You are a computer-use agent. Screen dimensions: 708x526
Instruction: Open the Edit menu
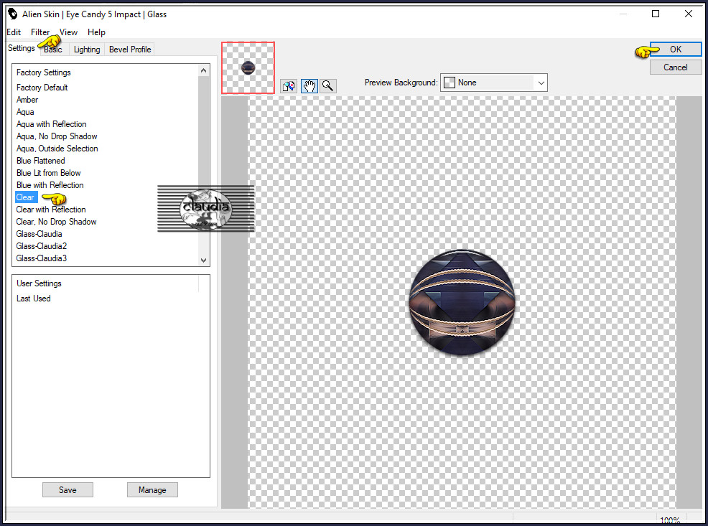point(14,32)
